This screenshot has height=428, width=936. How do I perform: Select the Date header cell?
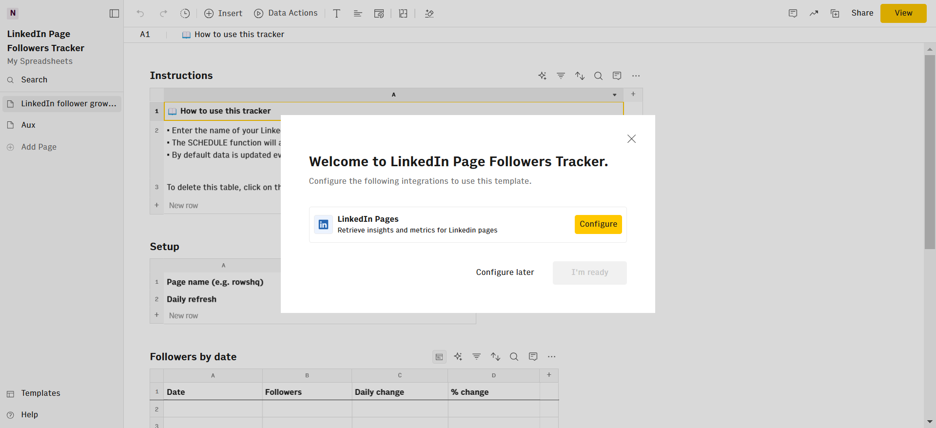pos(213,392)
